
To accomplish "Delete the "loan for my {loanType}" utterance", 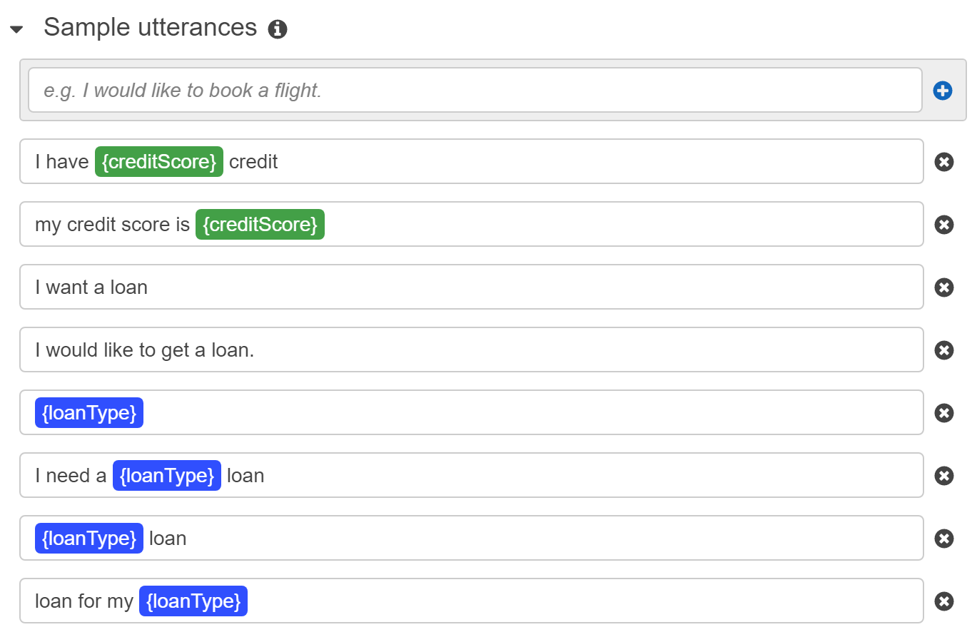I will click(x=943, y=601).
